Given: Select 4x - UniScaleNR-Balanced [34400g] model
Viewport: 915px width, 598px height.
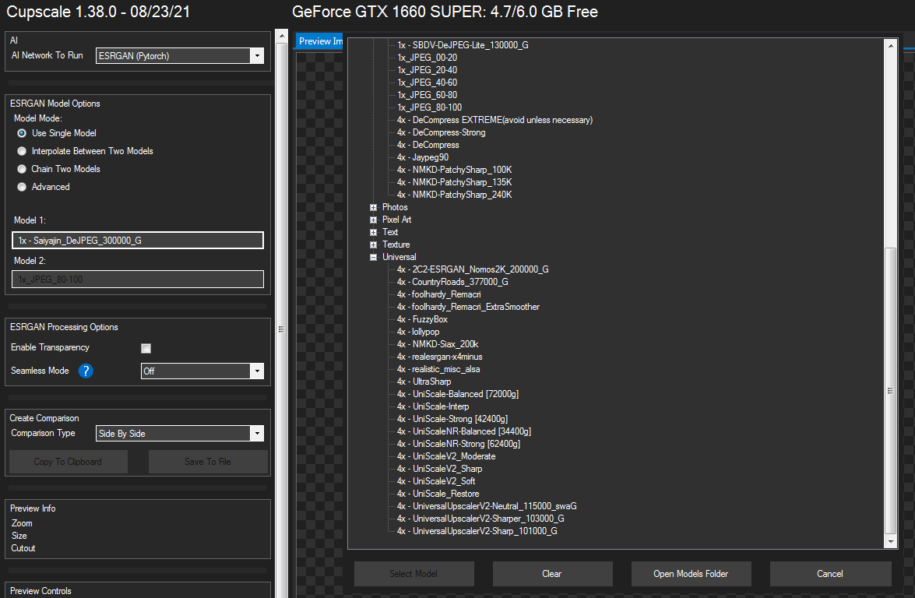Looking at the screenshot, I should (x=464, y=431).
